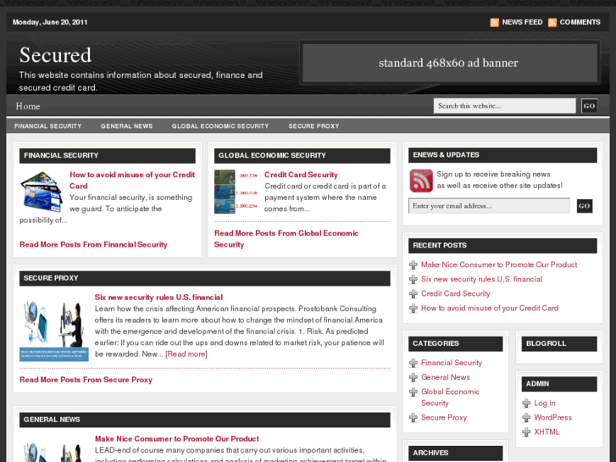This screenshot has width=616, height=462.
Task: Click plus icon beside Log in
Action: [526, 404]
